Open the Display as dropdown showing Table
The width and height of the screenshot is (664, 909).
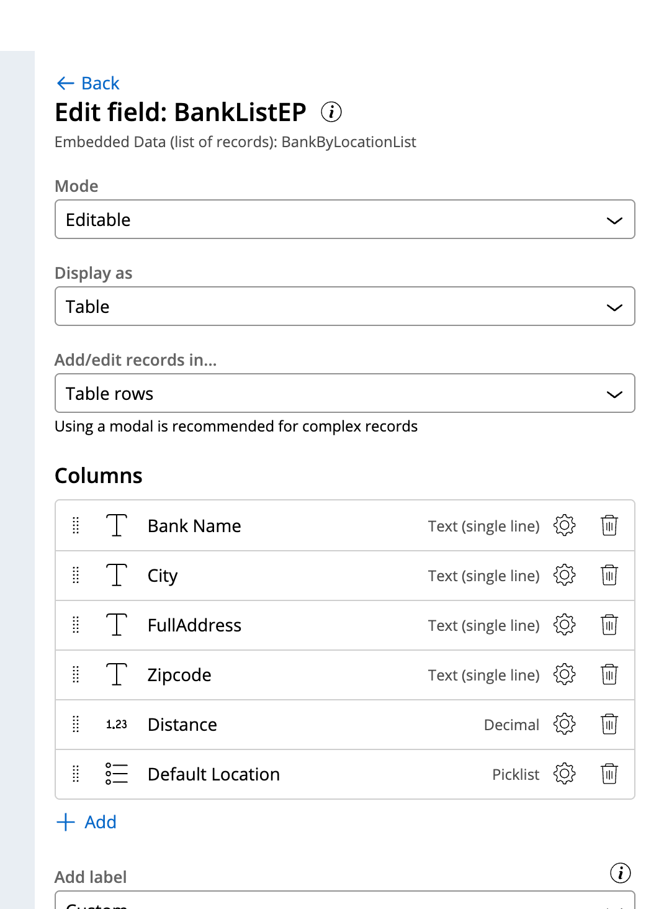coord(345,306)
